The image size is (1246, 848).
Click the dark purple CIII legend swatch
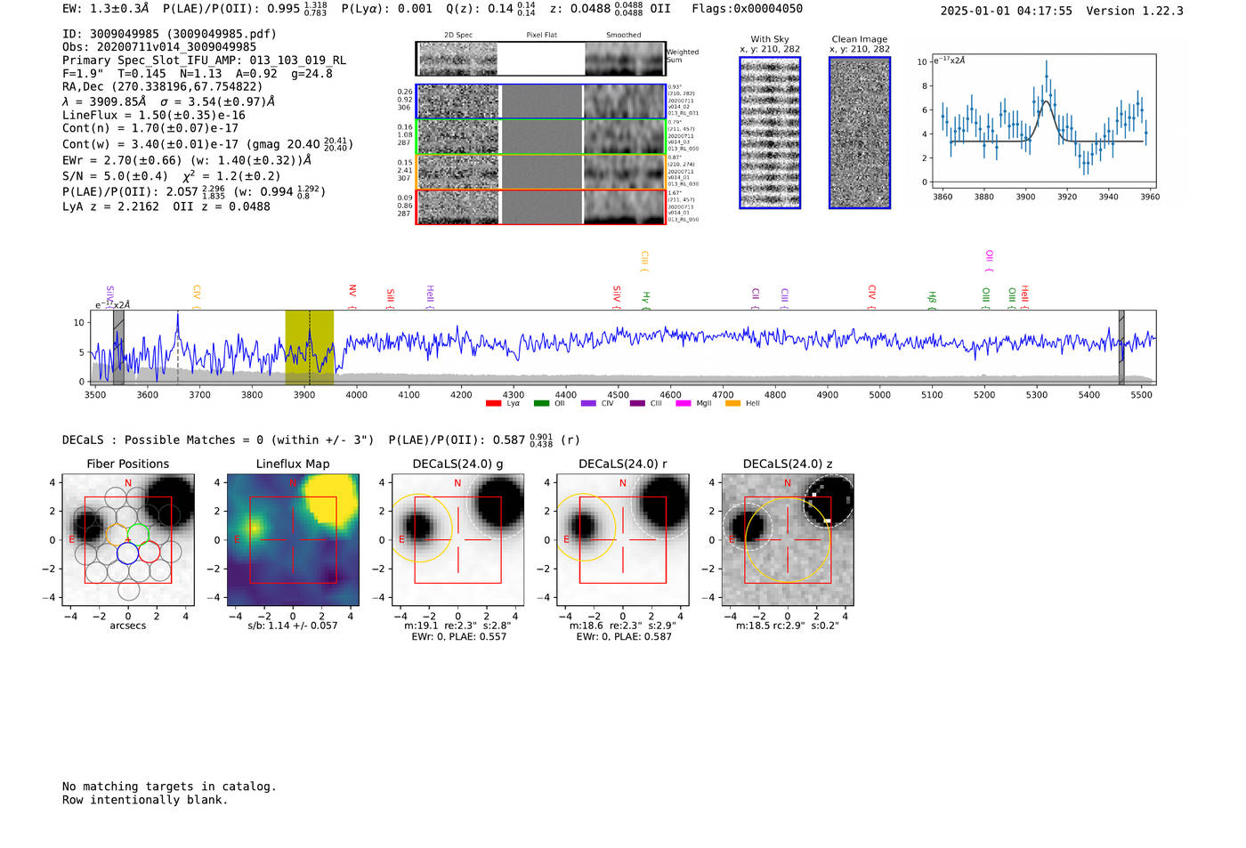click(636, 404)
